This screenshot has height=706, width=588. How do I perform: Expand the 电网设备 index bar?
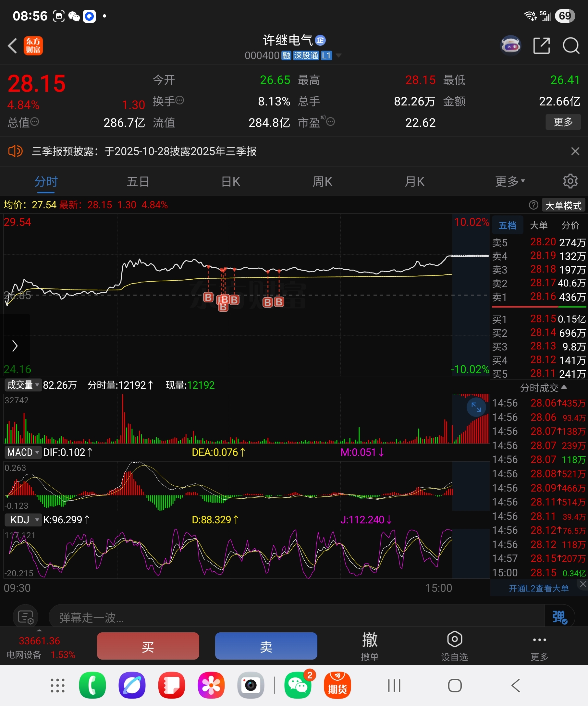40,647
